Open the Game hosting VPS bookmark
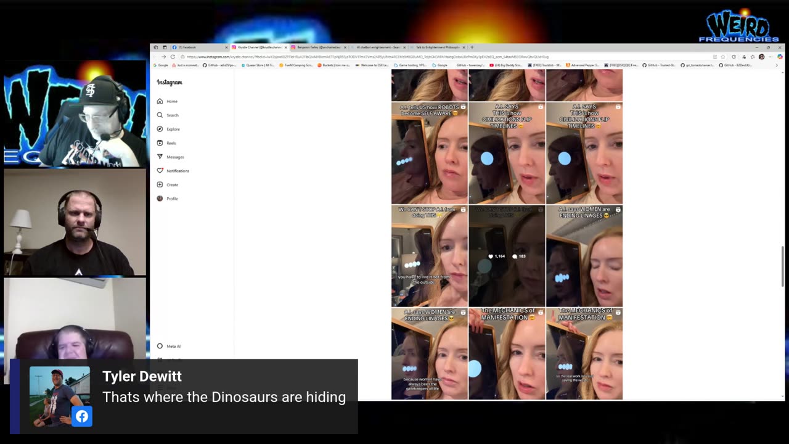 pyautogui.click(x=411, y=65)
